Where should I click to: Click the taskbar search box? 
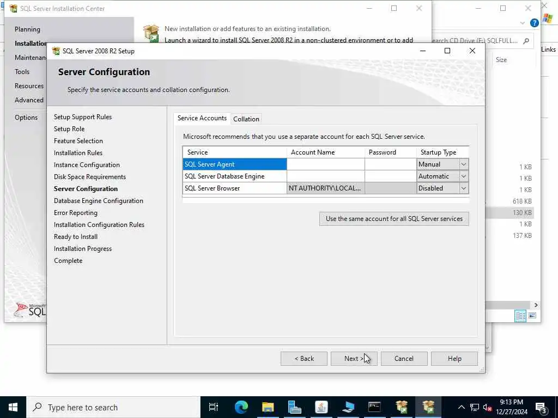[113, 407]
